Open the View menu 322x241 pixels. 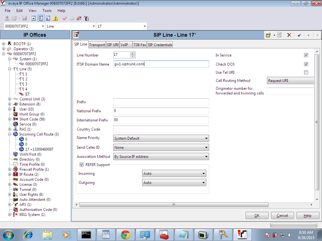pyautogui.click(x=32, y=11)
